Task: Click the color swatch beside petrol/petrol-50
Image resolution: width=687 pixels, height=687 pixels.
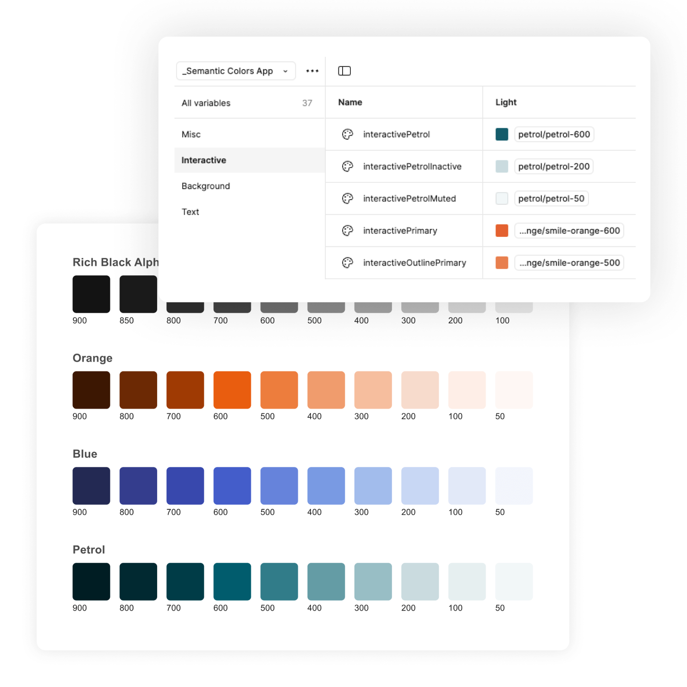Action: coord(502,198)
